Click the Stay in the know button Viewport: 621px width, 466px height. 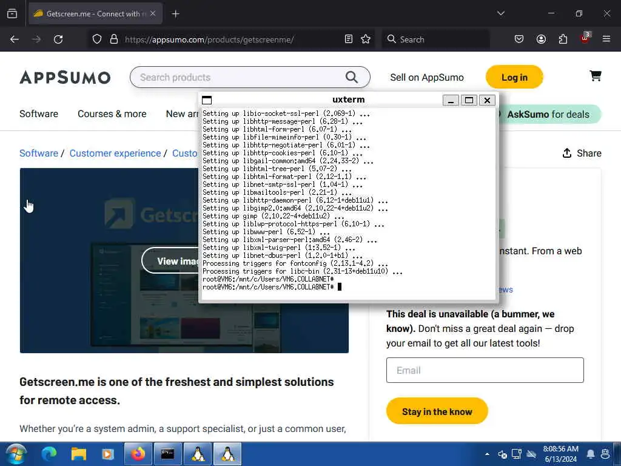point(437,411)
